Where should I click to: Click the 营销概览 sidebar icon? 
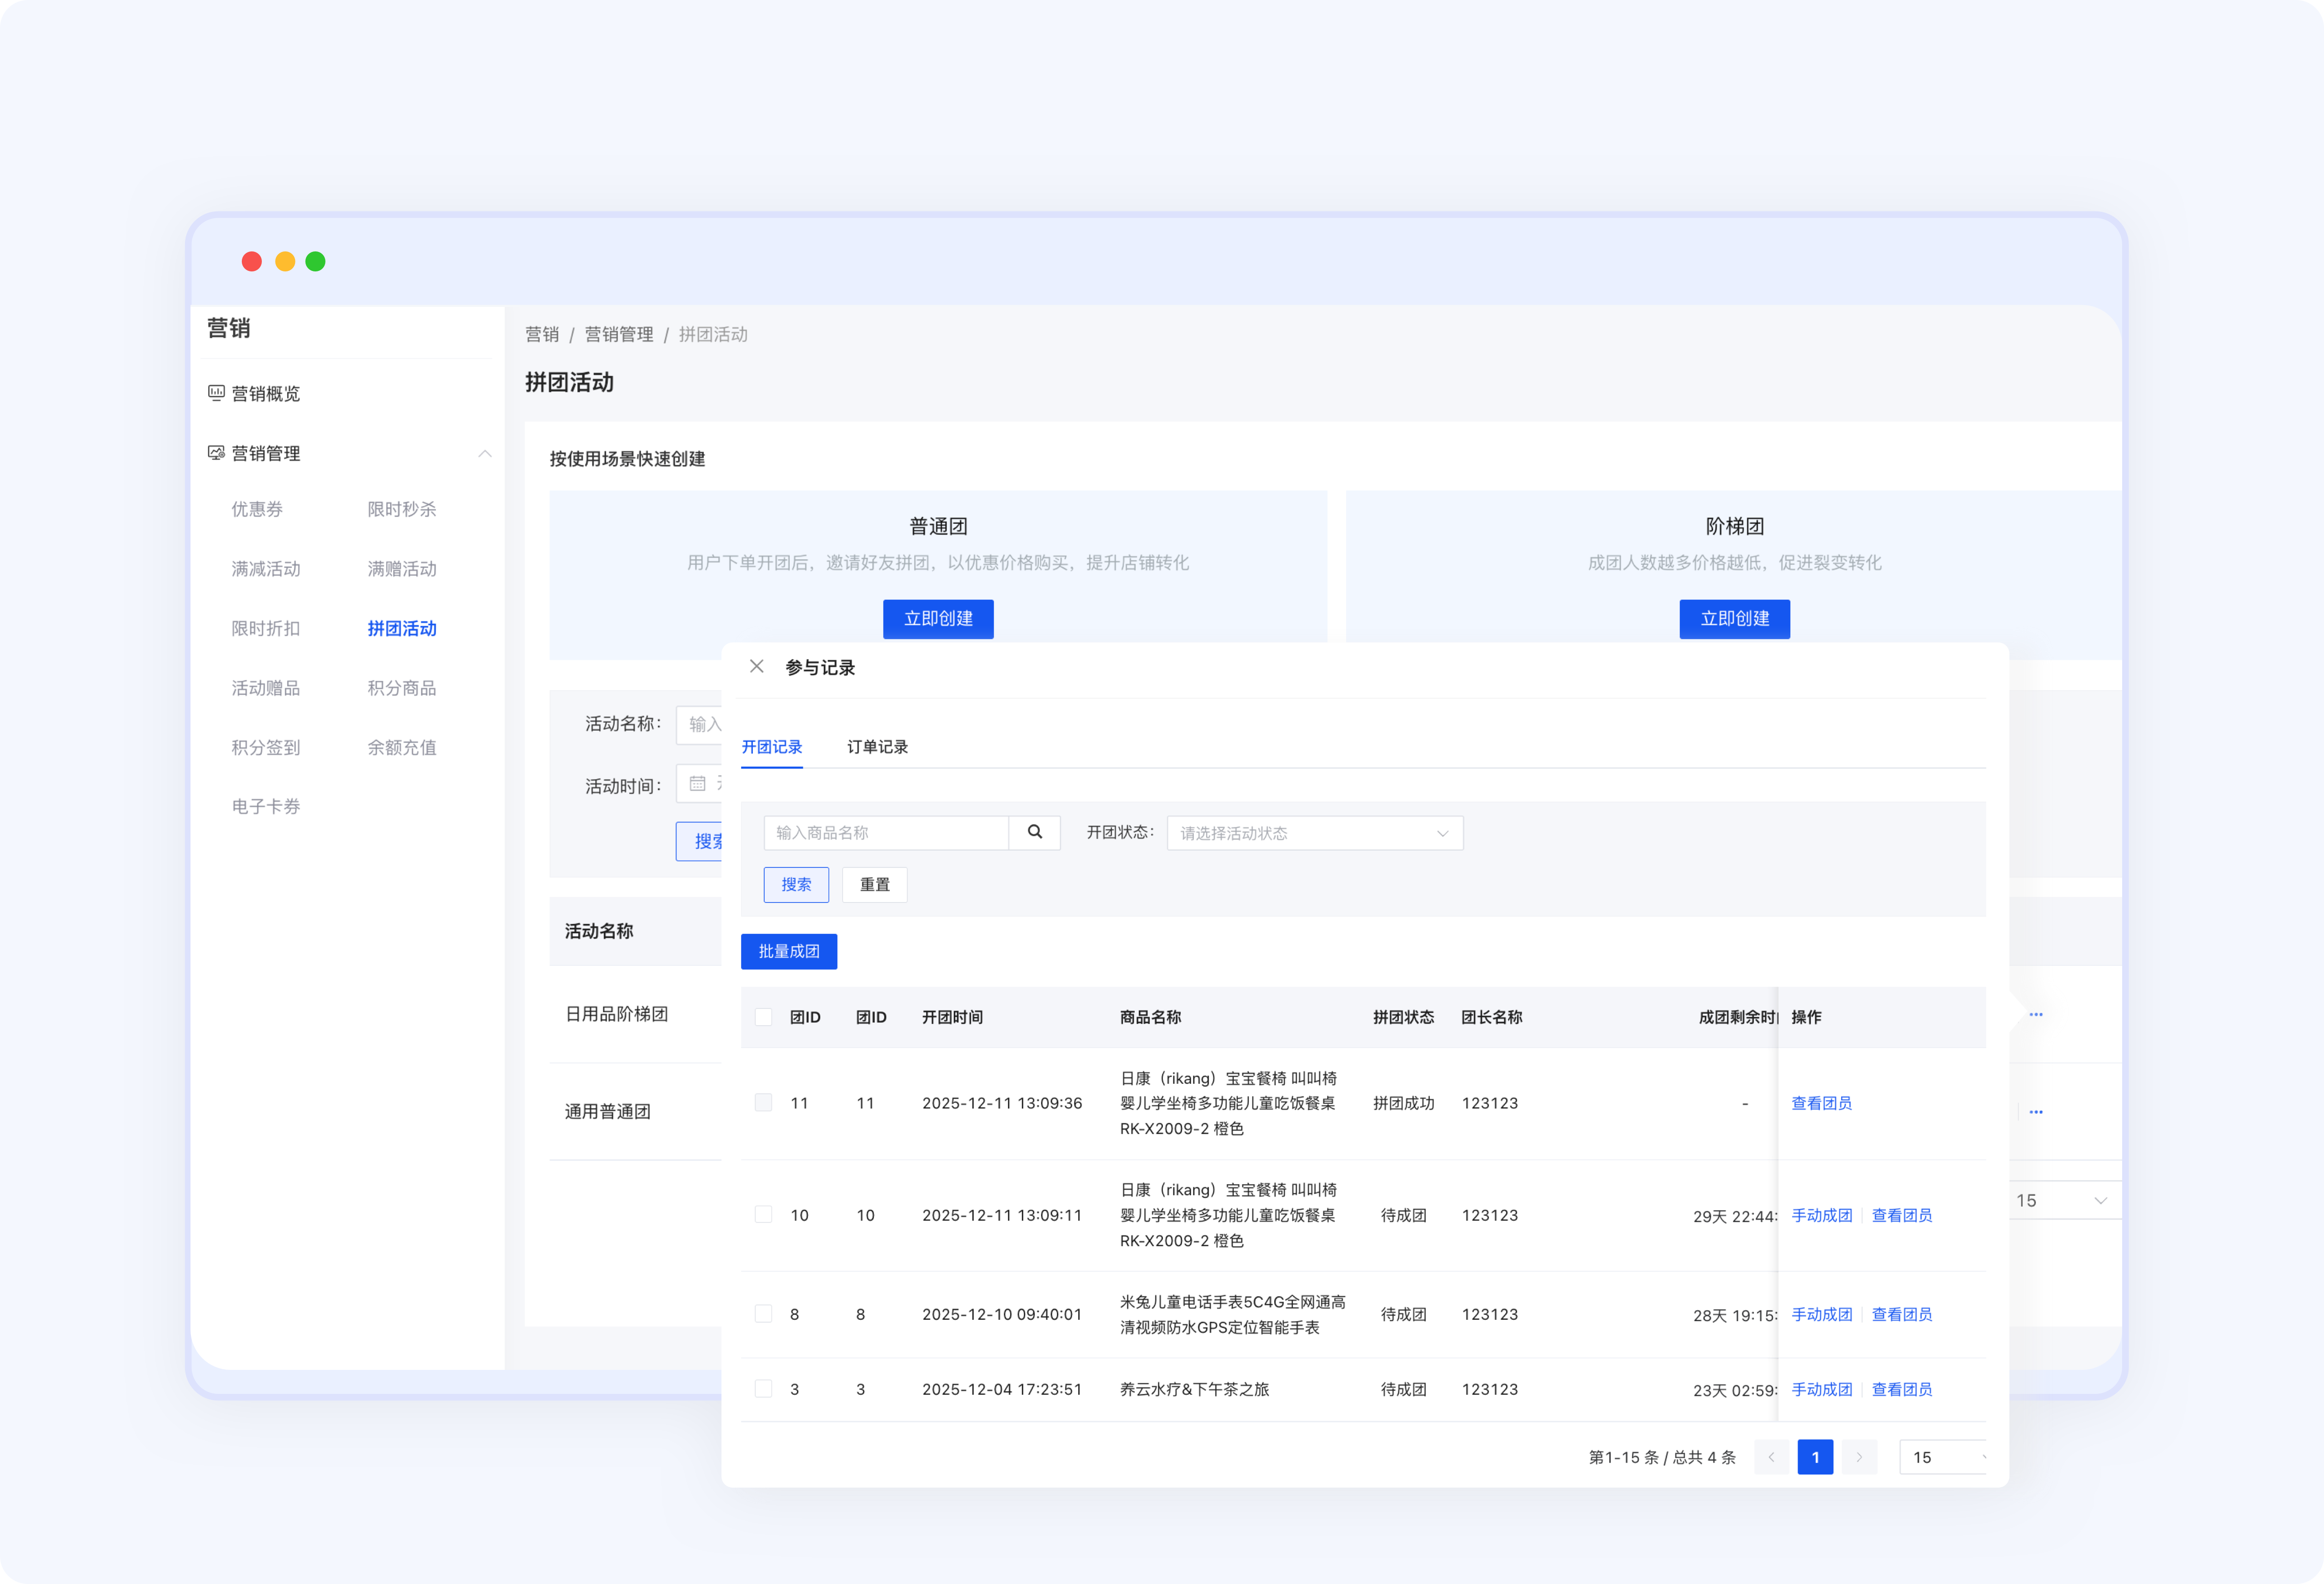click(x=216, y=393)
